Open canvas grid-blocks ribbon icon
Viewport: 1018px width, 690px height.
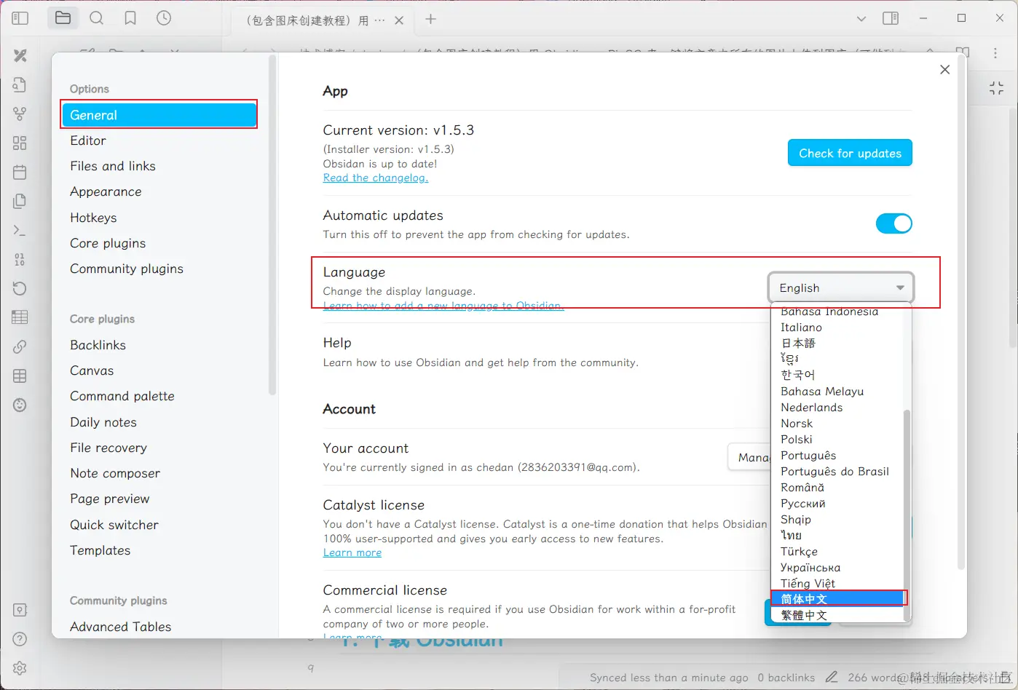[20, 143]
